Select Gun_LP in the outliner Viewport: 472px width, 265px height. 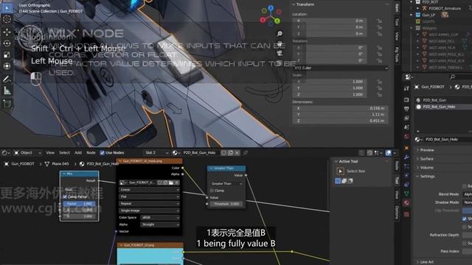[x=428, y=15]
